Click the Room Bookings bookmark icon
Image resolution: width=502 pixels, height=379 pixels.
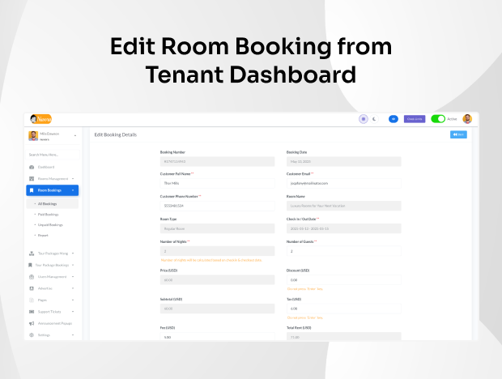point(32,190)
